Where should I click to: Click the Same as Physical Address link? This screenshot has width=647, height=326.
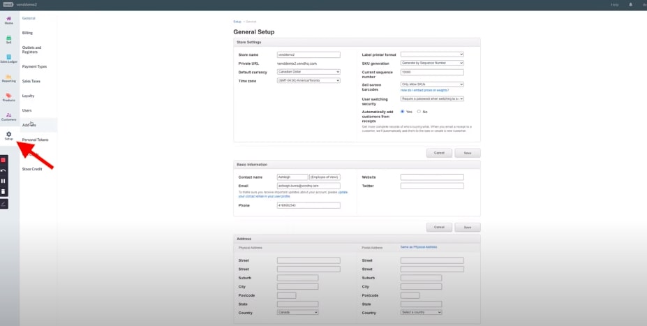[418, 246]
